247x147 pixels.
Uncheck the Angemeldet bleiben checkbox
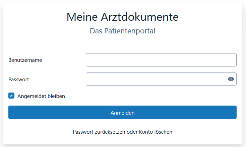coord(11,96)
